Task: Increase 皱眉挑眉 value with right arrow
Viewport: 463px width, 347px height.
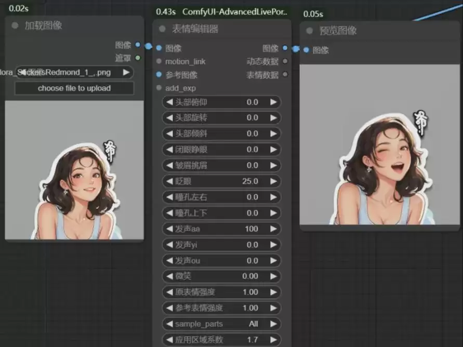Action: click(273, 165)
